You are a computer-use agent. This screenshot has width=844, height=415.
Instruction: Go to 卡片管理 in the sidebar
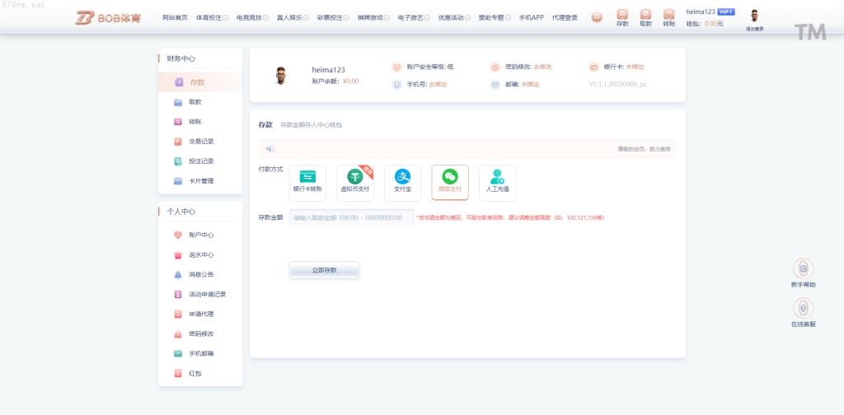pyautogui.click(x=200, y=181)
